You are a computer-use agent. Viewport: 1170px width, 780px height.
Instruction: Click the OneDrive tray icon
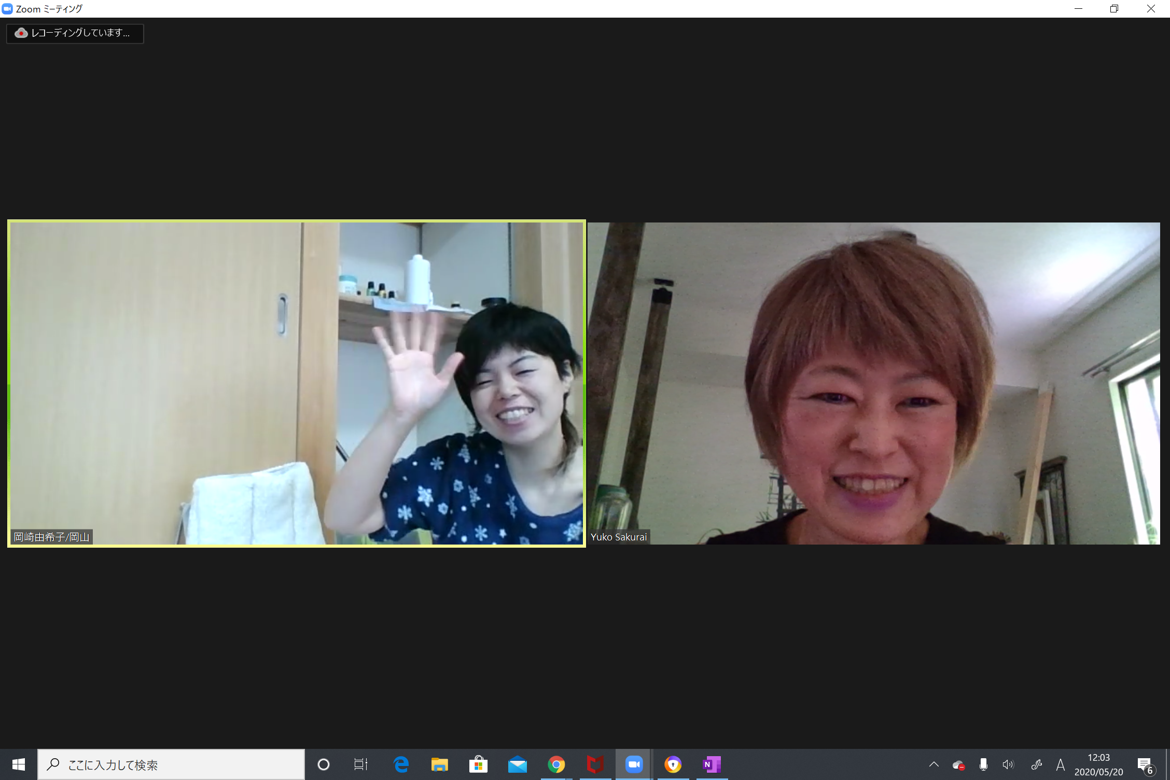(958, 765)
